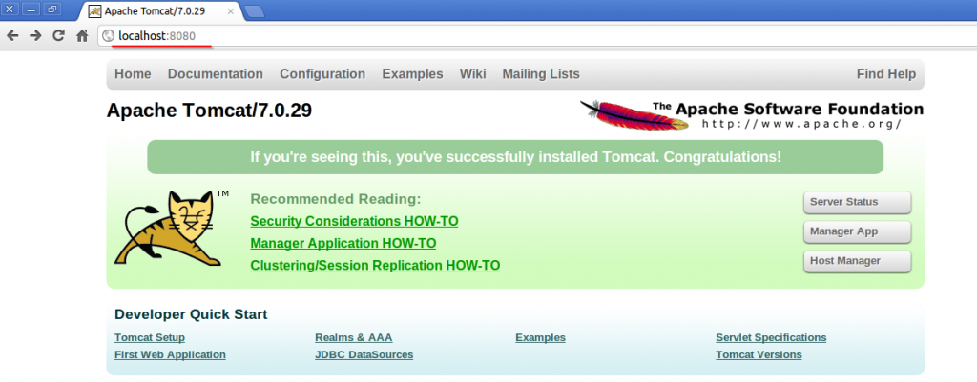Open the Mailing Lists navigation item

coord(541,74)
